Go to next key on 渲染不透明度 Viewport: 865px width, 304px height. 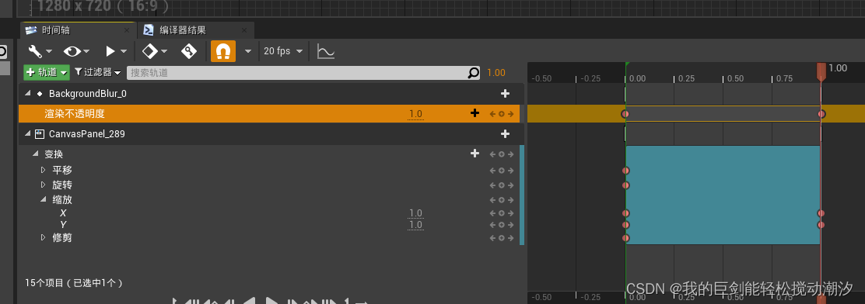(510, 114)
